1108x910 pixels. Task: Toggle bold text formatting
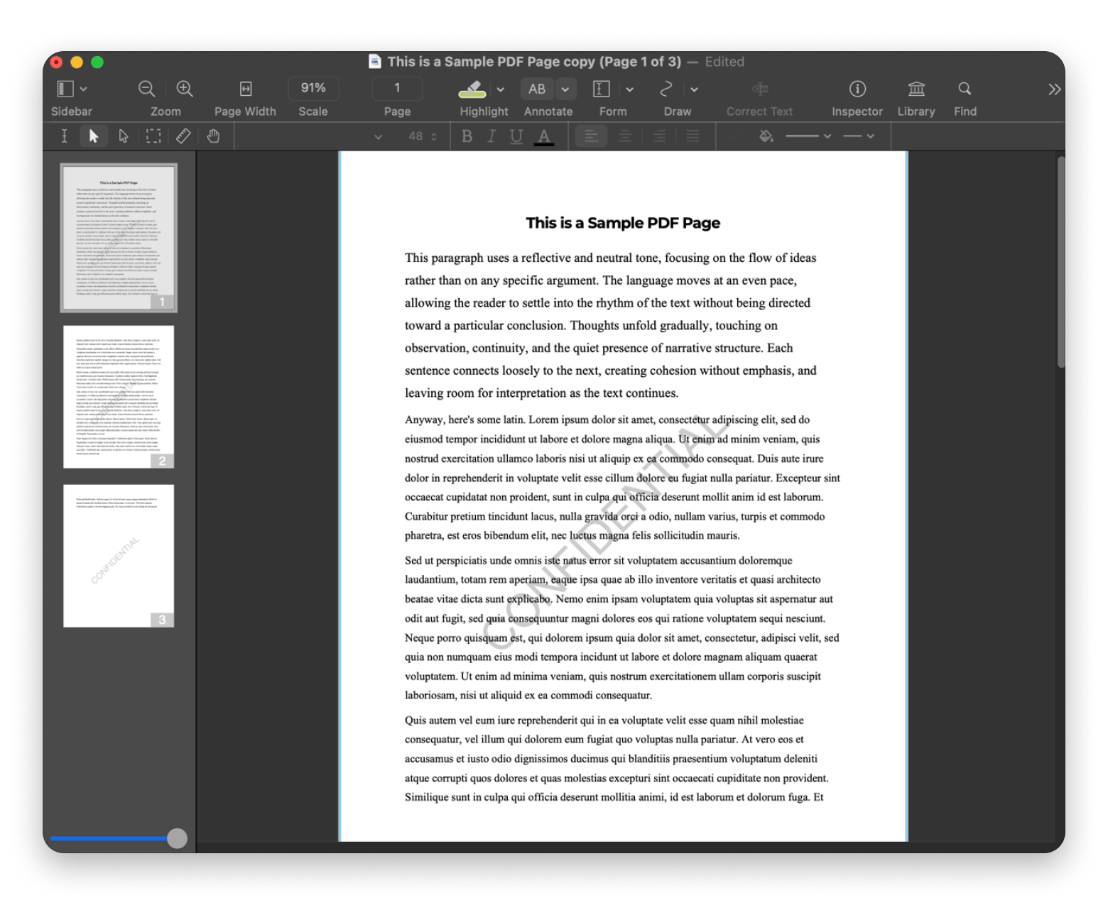tap(467, 136)
